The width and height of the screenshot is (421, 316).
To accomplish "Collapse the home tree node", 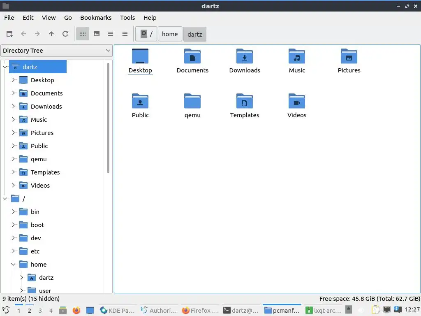I will 13,265.
